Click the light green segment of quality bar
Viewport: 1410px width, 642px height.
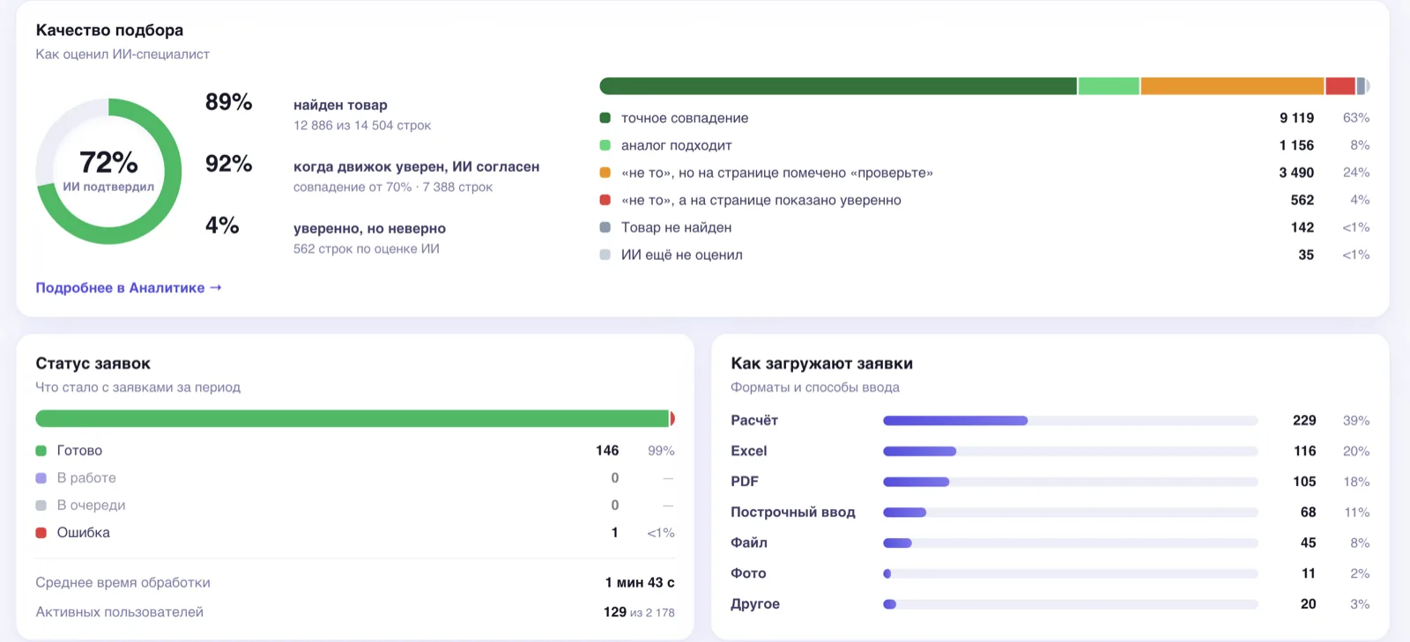[1109, 85]
